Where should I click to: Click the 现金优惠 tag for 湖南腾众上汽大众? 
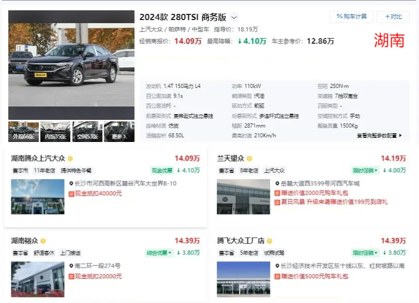pos(162,170)
